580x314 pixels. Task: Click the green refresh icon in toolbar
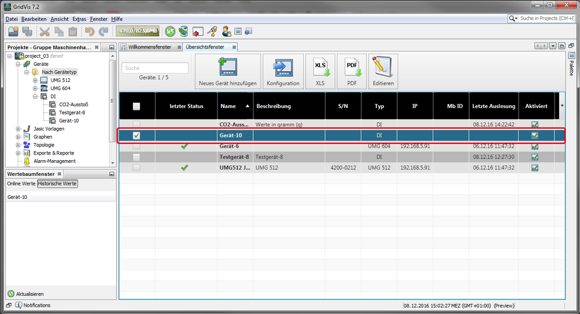[169, 31]
